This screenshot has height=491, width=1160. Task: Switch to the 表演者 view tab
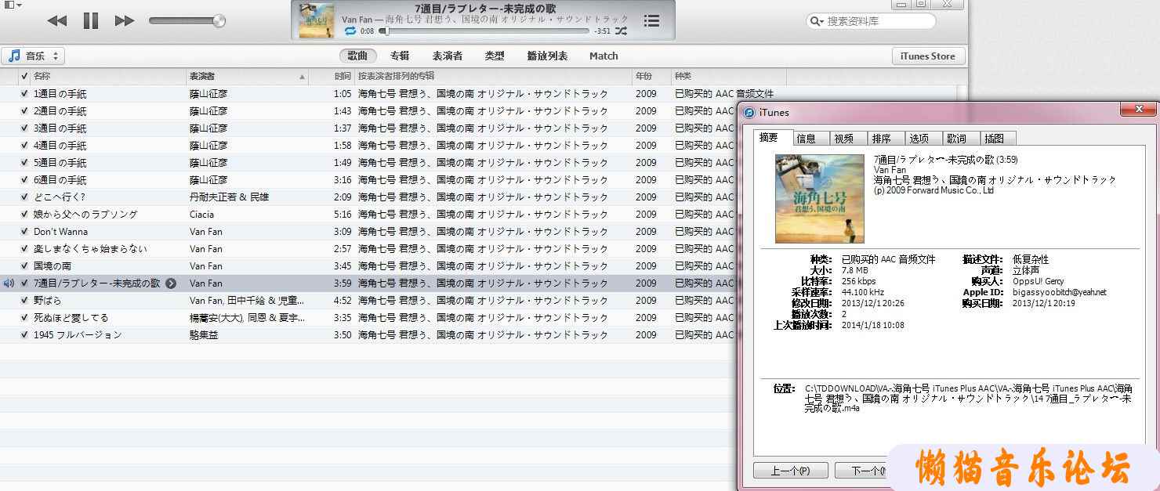coord(447,56)
